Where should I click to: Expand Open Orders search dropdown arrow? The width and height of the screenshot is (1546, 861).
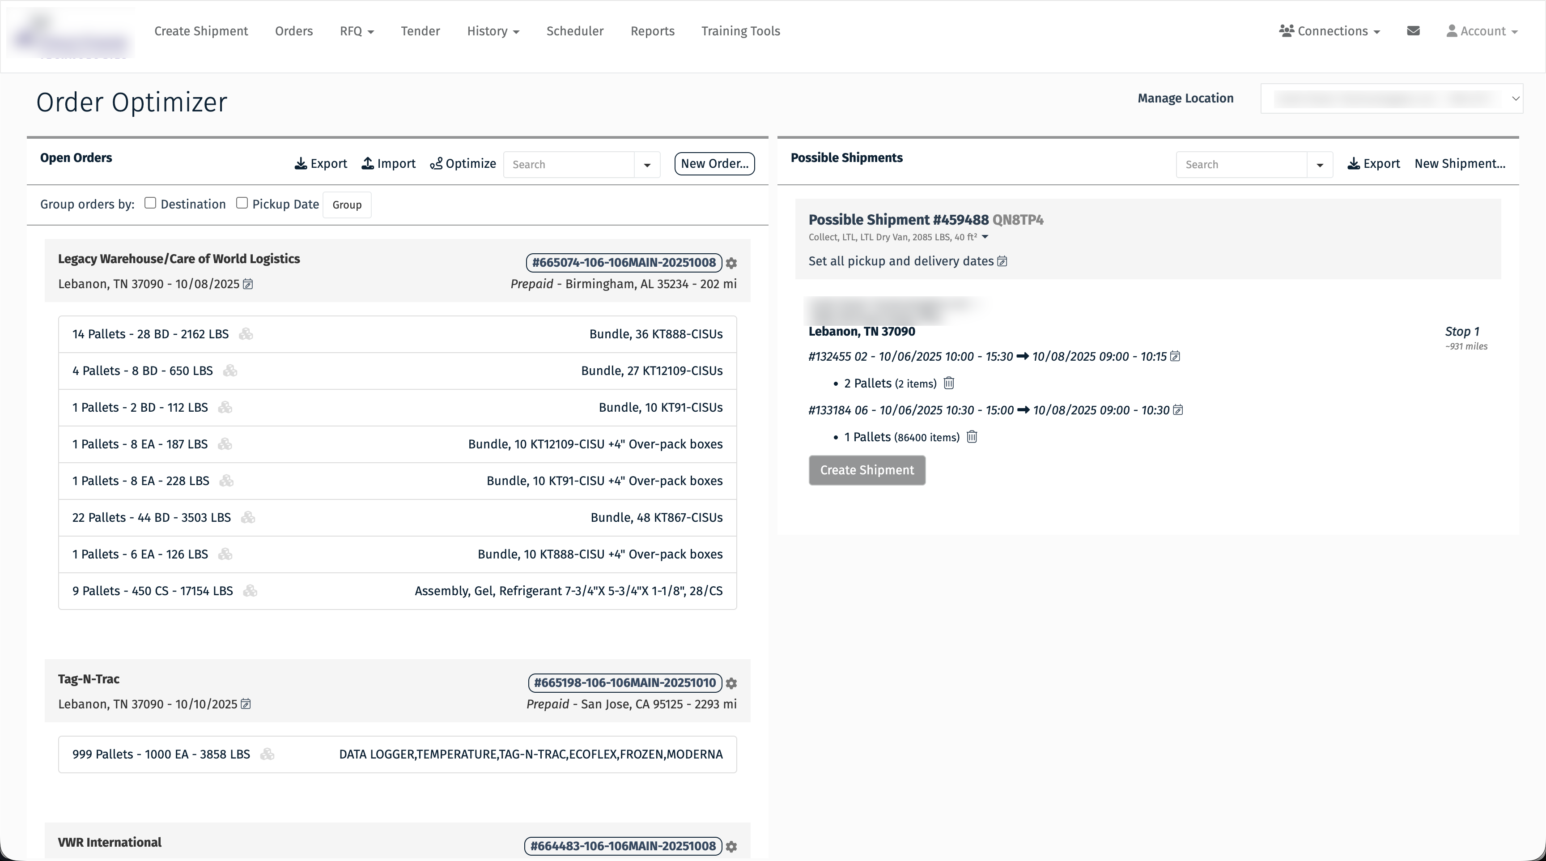647,165
